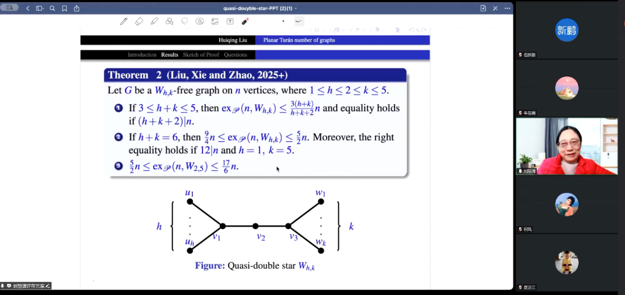Go back with the left chevron
The width and height of the screenshot is (625, 295).
coord(28,8)
